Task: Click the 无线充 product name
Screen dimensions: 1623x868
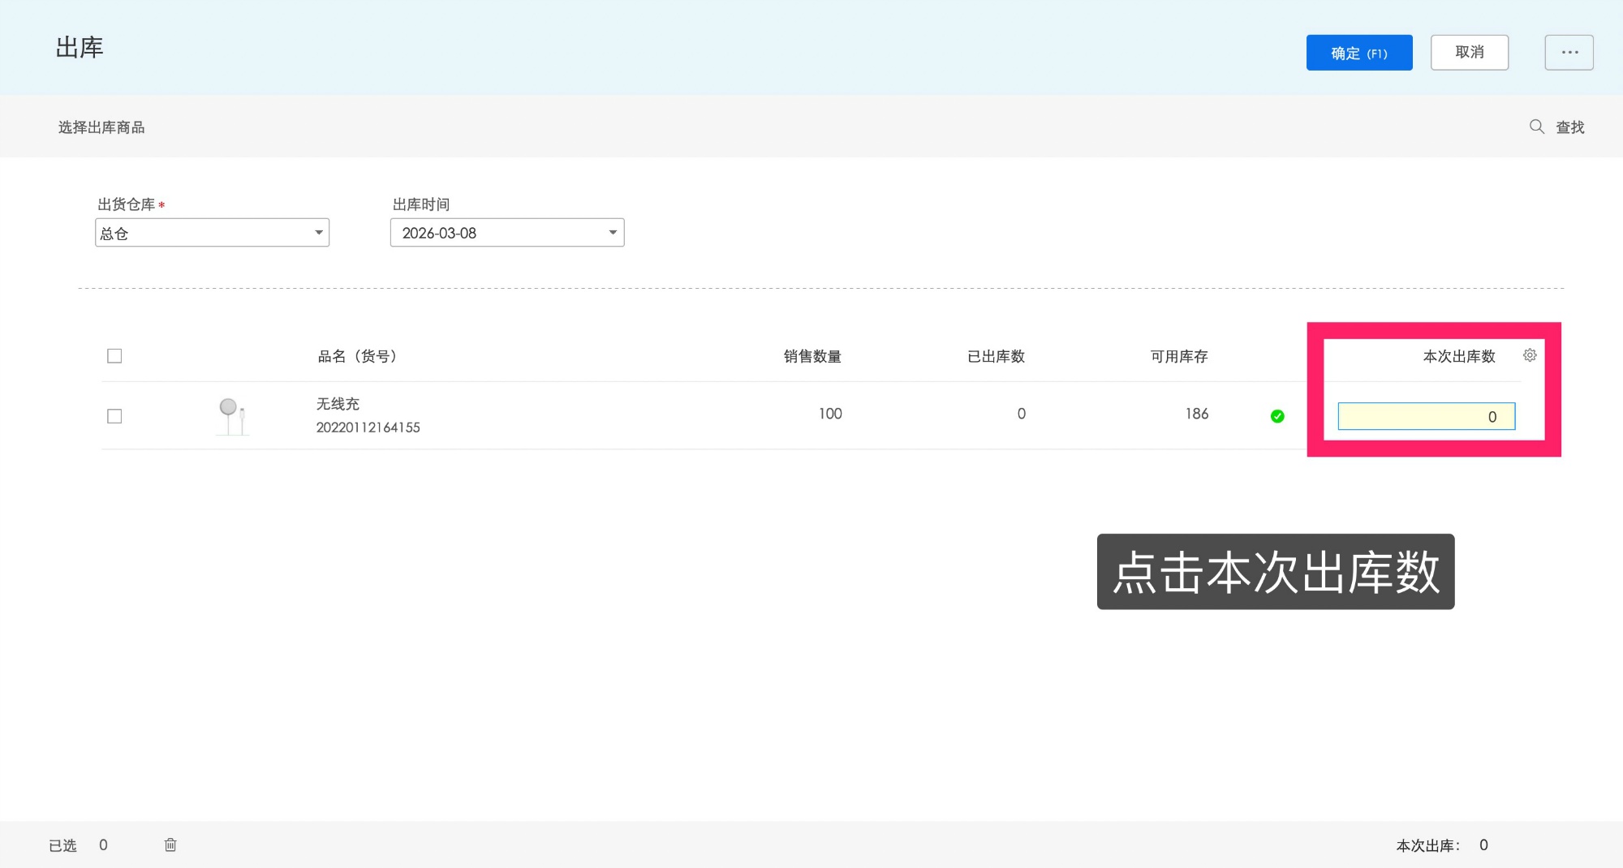Action: [x=336, y=403]
